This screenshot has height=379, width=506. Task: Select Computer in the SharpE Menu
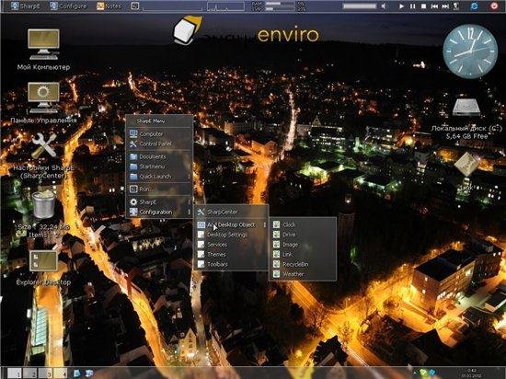[x=159, y=133]
